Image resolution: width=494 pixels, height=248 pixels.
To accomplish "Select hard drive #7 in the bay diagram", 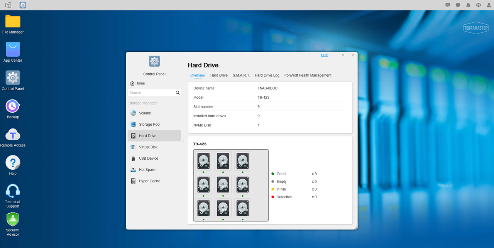I will tap(203, 208).
